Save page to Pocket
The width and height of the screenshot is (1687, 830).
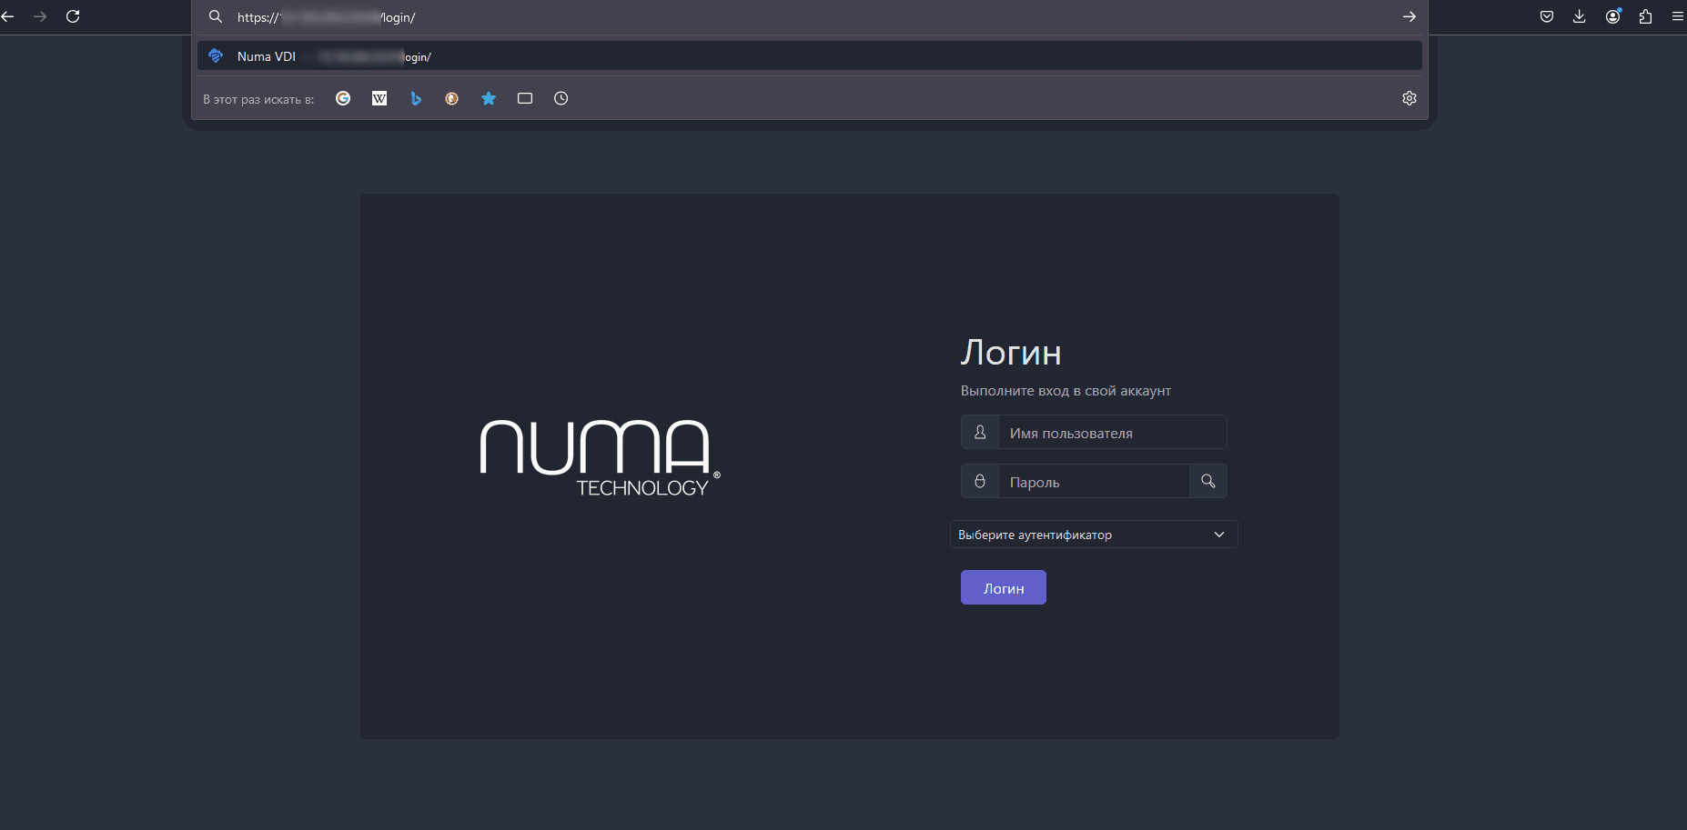pos(1547,16)
